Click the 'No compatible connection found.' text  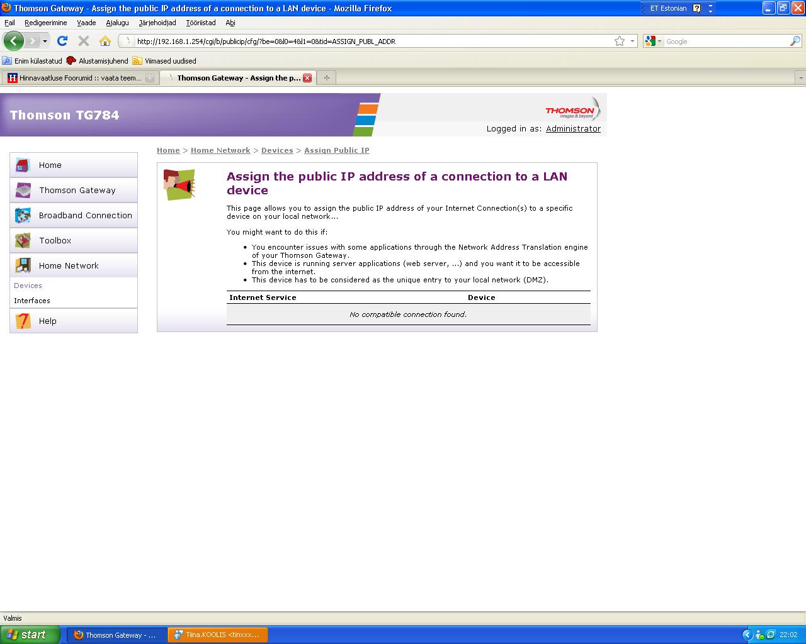(x=408, y=314)
